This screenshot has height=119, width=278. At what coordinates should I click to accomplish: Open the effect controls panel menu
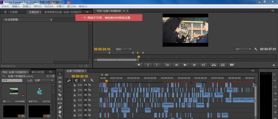point(87,12)
